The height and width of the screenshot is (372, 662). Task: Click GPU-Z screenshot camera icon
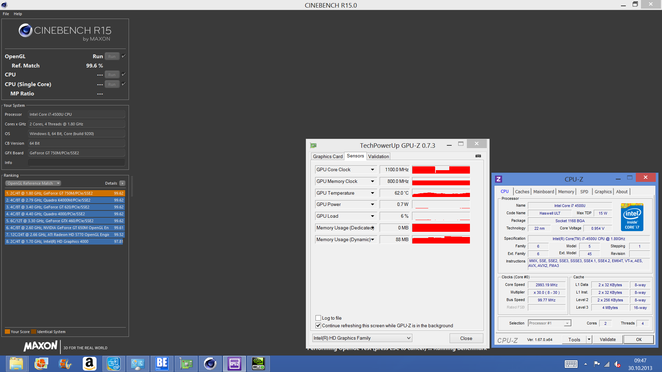pyautogui.click(x=478, y=156)
